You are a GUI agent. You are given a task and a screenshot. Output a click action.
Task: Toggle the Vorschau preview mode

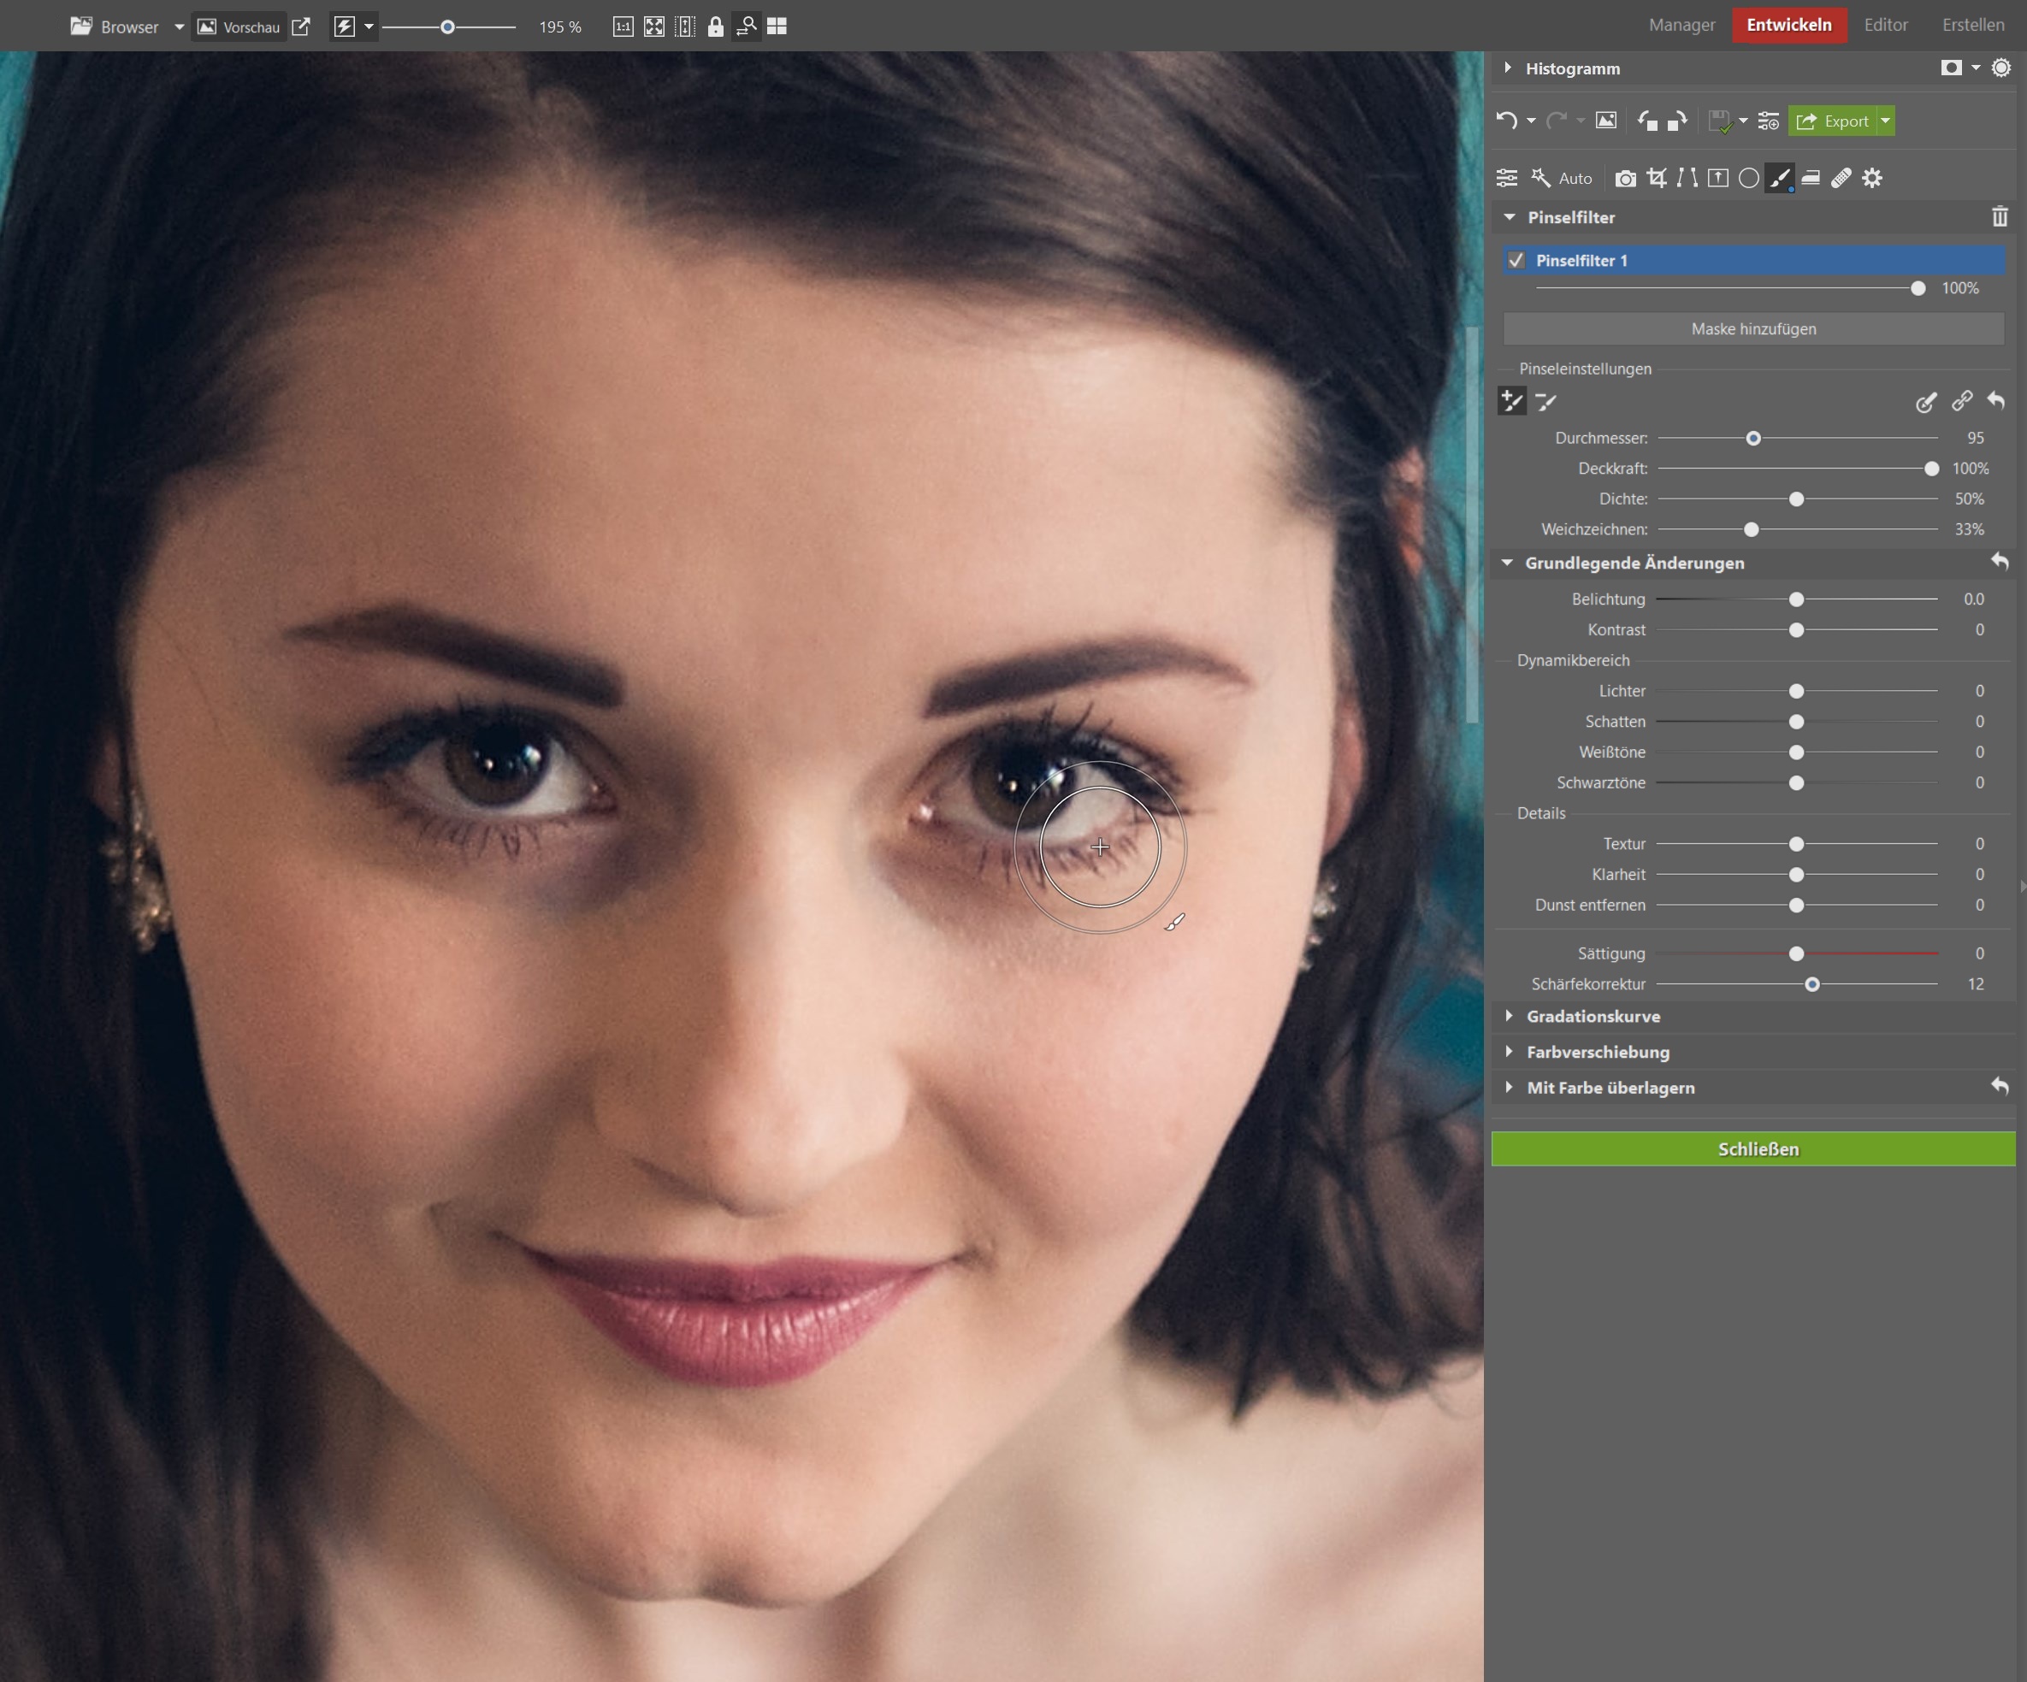pyautogui.click(x=239, y=26)
